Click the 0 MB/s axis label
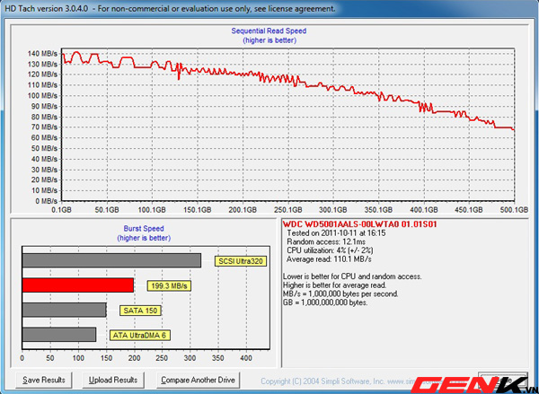The image size is (539, 394). pyautogui.click(x=46, y=201)
